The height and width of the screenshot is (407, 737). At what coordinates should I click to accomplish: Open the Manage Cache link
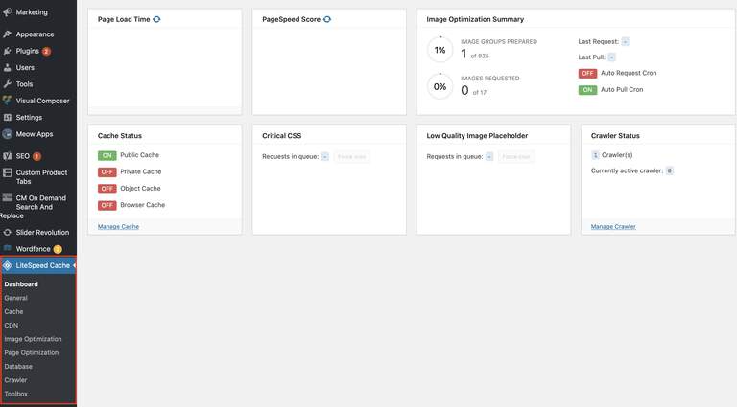click(x=118, y=226)
